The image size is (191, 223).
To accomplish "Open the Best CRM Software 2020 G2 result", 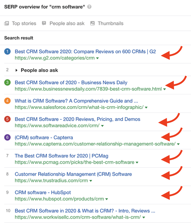I will click(85, 51).
